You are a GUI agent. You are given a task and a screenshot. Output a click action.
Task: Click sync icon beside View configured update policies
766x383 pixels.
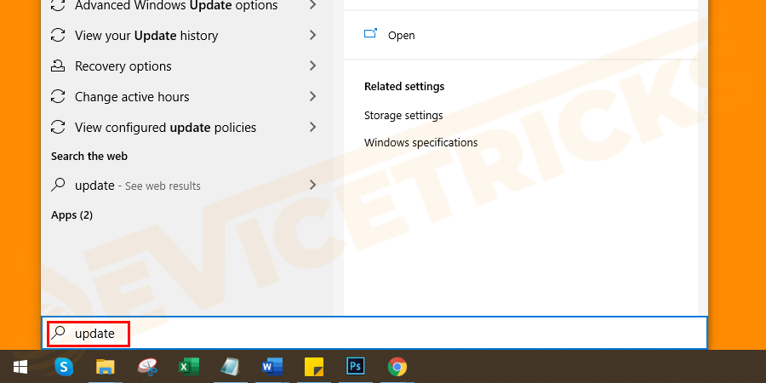pyautogui.click(x=58, y=127)
